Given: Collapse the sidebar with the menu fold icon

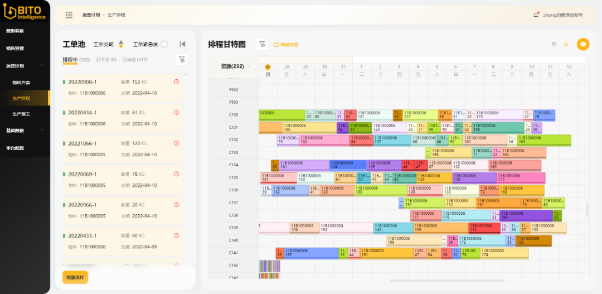Looking at the screenshot, I should [x=69, y=15].
